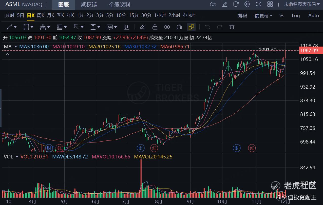Open the 个股资料 tab
This screenshot has width=323, height=205.
tap(120, 5)
